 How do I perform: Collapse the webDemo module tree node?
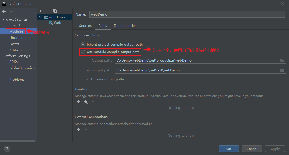[x=40, y=17]
